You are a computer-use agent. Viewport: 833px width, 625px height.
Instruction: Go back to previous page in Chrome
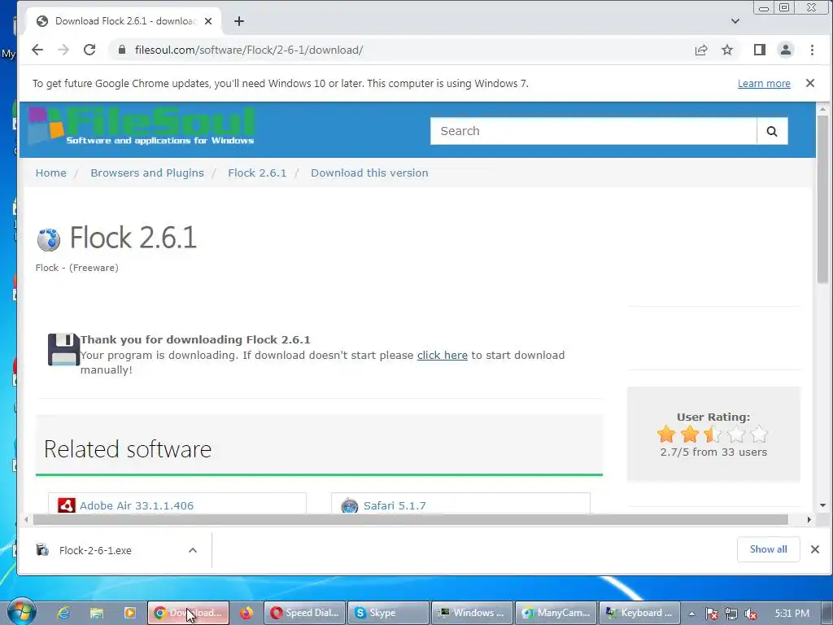pyautogui.click(x=37, y=50)
